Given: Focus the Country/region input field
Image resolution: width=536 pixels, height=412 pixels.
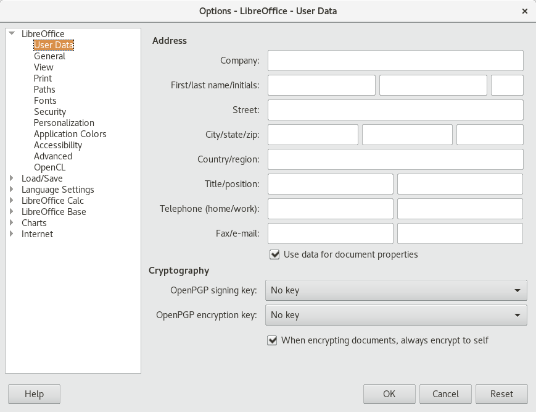Looking at the screenshot, I should coord(395,159).
